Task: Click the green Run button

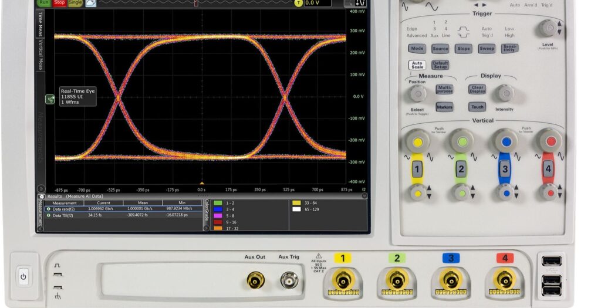Action: pyautogui.click(x=44, y=3)
